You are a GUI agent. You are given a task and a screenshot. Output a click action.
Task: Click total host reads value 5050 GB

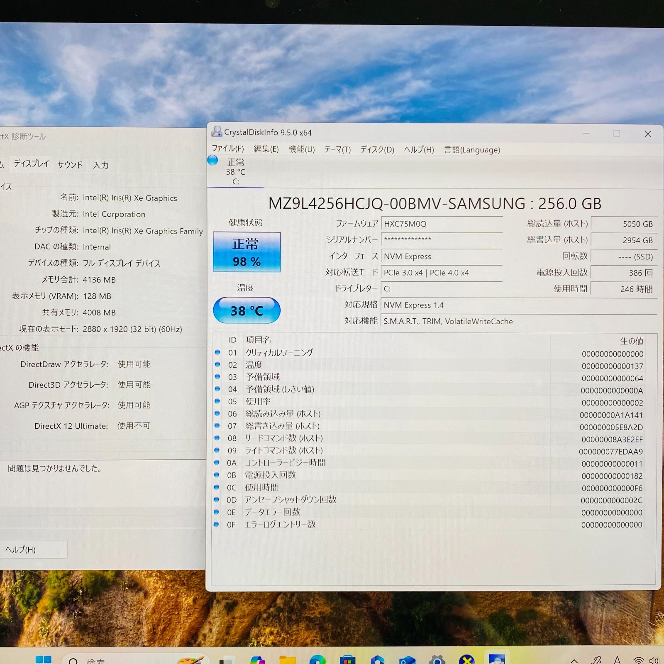[x=624, y=224]
